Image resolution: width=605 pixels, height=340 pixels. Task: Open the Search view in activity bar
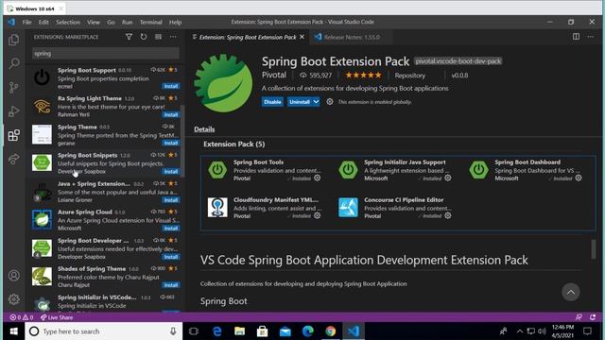click(x=14, y=63)
